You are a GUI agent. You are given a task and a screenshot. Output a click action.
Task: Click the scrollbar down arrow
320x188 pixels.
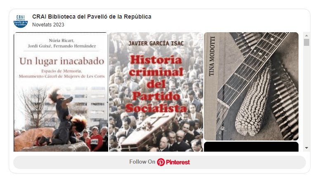tap(306, 148)
